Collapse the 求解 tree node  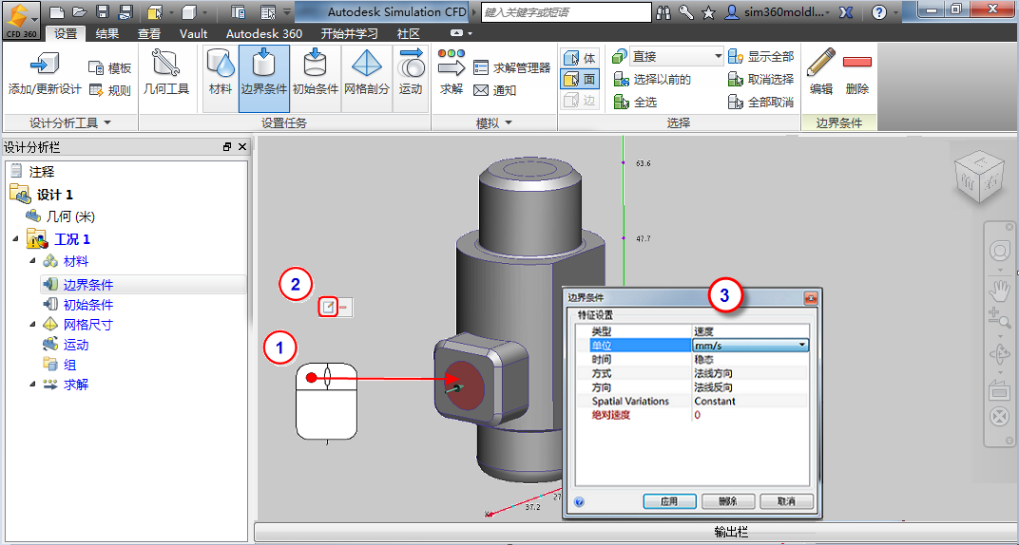coord(32,385)
